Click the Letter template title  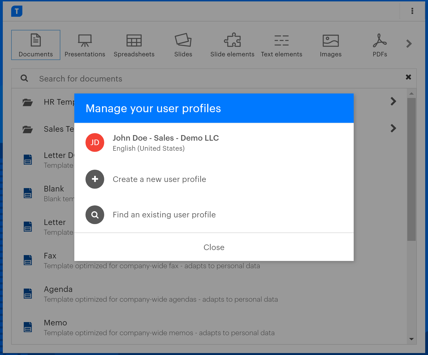click(x=55, y=222)
